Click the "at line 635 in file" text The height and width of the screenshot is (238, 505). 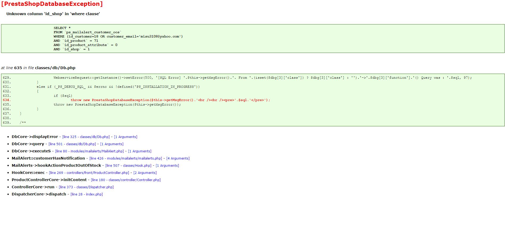point(38,68)
